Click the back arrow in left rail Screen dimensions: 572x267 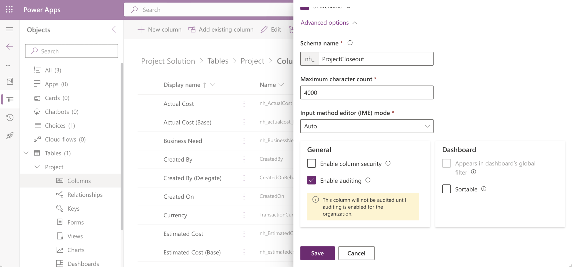pos(10,47)
